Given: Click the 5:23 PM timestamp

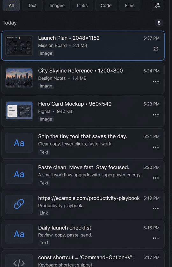Looking at the screenshot, I should (x=151, y=104).
